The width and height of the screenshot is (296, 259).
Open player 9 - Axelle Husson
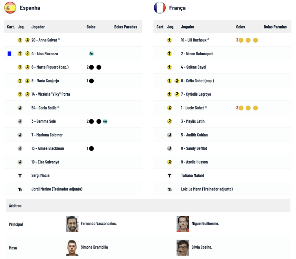coord(194,162)
